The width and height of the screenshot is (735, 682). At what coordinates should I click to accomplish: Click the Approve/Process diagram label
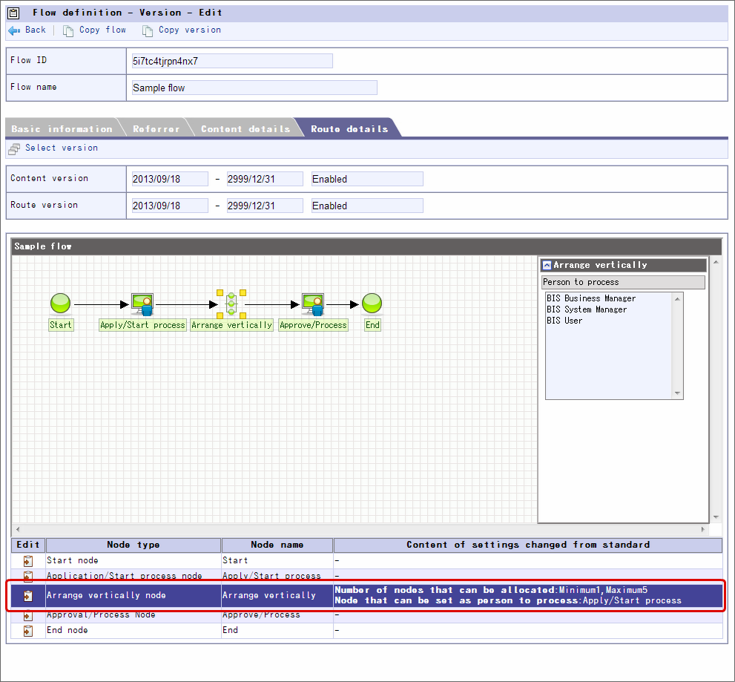click(313, 325)
